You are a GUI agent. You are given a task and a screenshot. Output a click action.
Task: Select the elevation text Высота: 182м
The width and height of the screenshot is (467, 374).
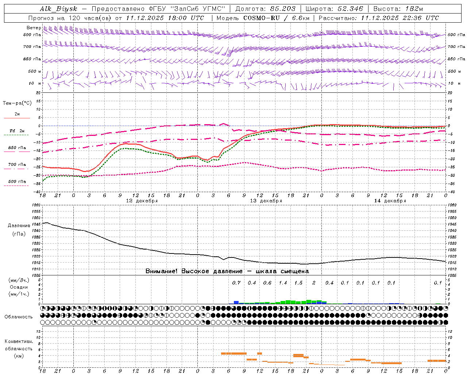398,9
